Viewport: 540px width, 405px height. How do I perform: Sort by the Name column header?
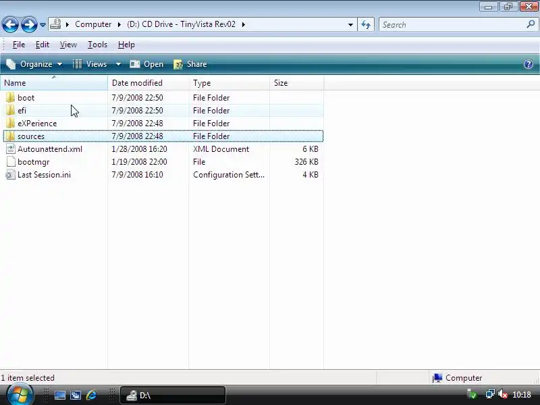pyautogui.click(x=54, y=83)
